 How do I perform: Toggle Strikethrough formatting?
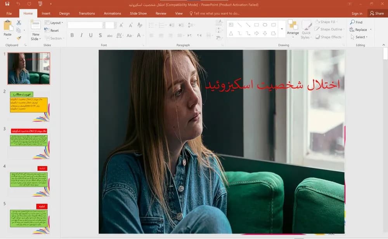tap(110, 36)
